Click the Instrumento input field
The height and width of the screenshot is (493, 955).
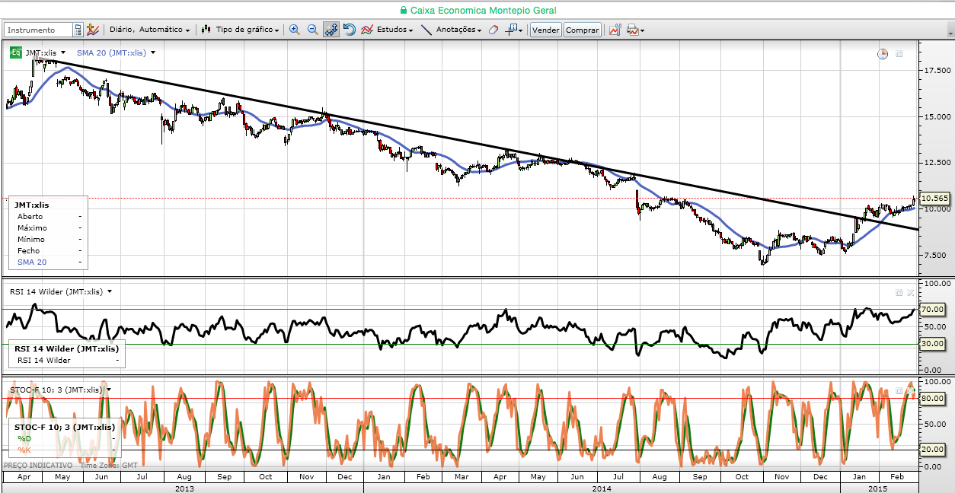pyautogui.click(x=39, y=30)
